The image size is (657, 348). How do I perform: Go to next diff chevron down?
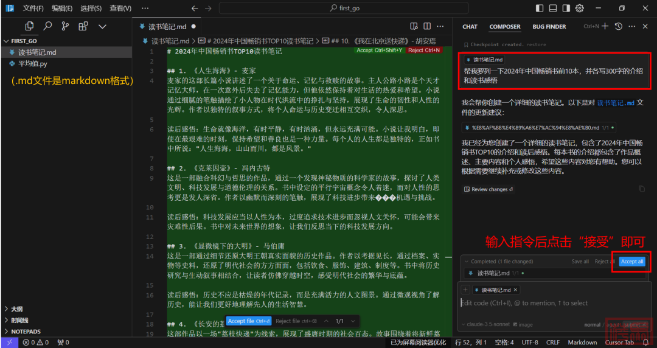click(353, 321)
